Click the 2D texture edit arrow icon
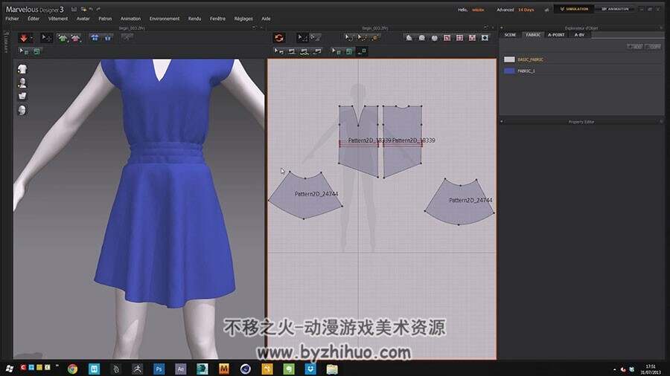 pos(336,51)
